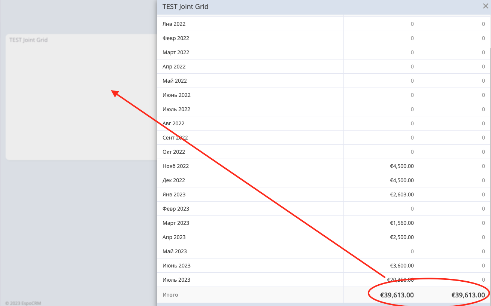Close the TEST Joint Grid dialog

pos(485,6)
